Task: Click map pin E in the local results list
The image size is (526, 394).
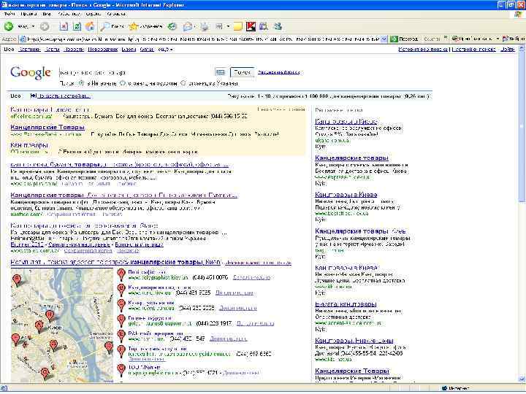Action: (x=121, y=336)
